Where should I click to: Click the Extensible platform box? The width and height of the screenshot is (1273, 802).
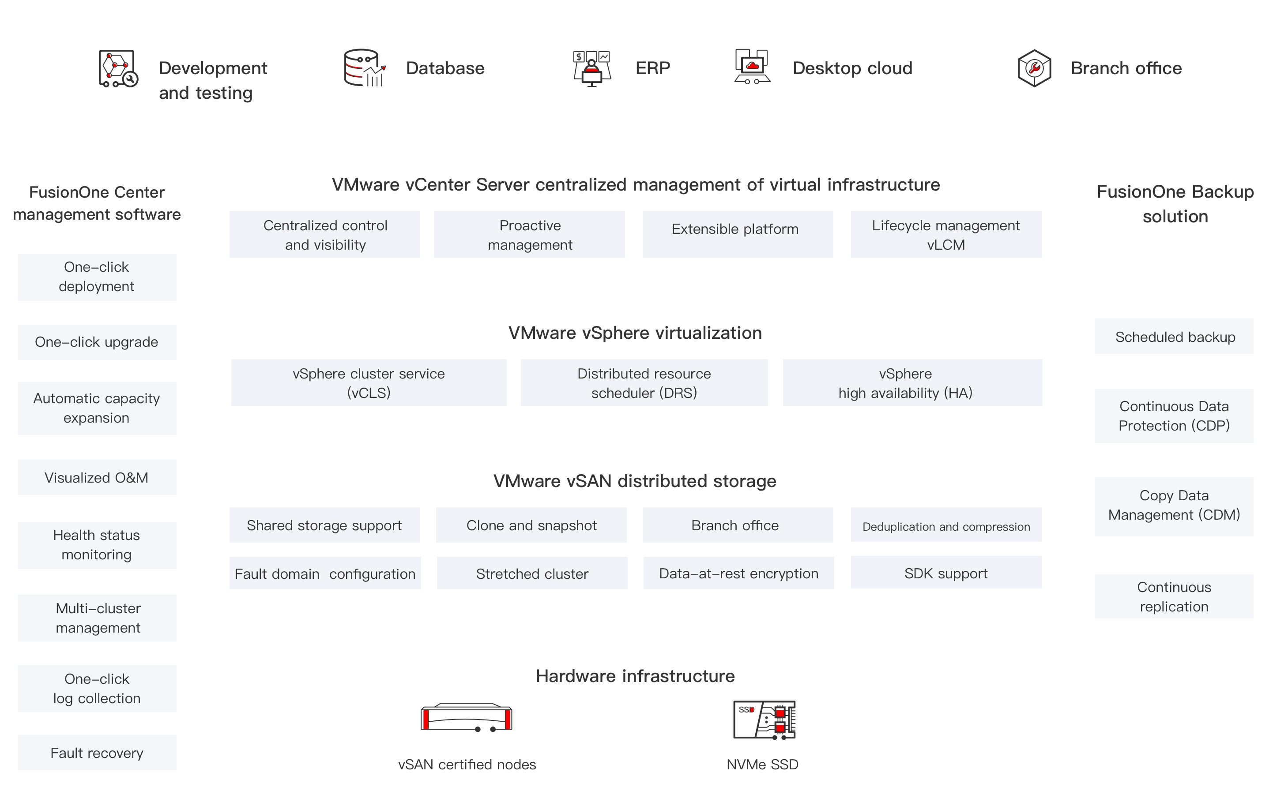pos(738,234)
